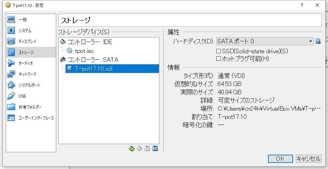The width and height of the screenshot is (328, 169).
Task: Open the 一般 (General) settings category
Action: point(31,19)
